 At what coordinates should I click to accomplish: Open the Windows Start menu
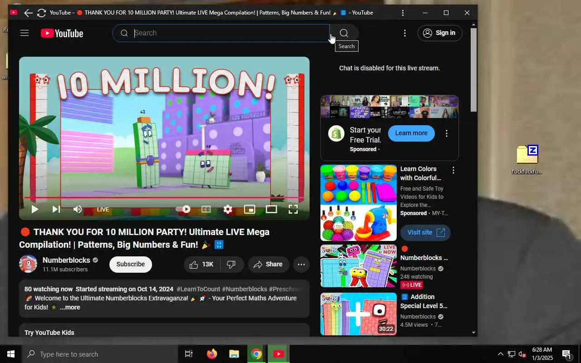point(11,354)
